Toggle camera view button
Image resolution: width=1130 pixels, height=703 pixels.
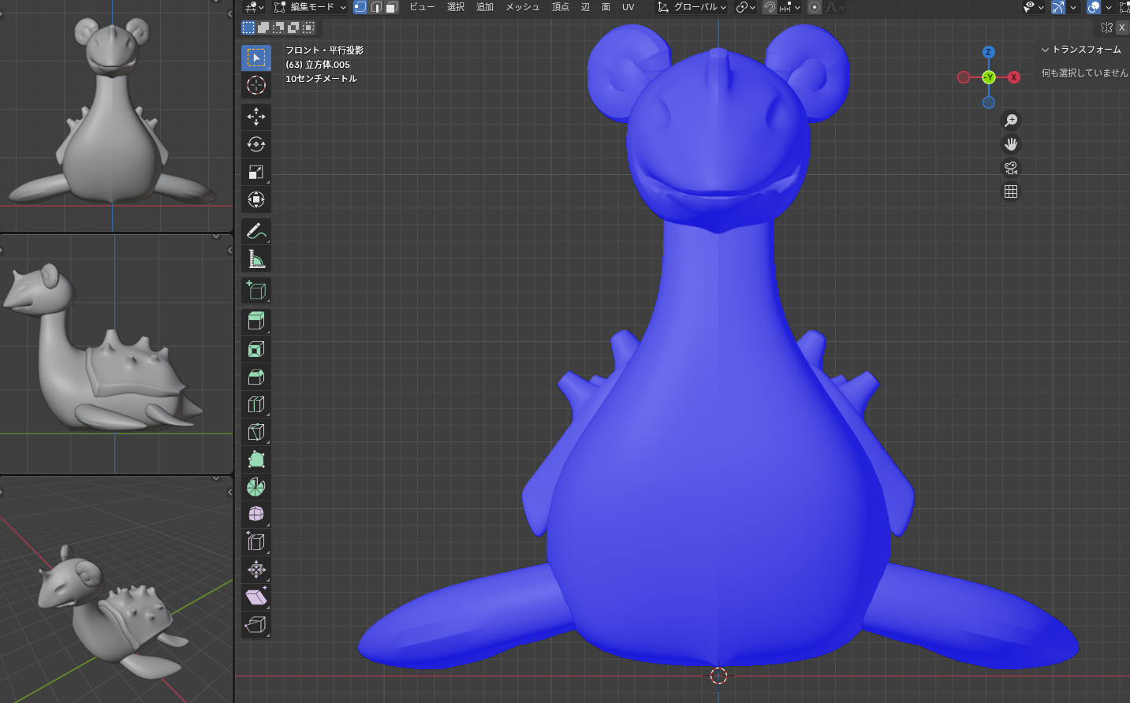(x=1011, y=168)
